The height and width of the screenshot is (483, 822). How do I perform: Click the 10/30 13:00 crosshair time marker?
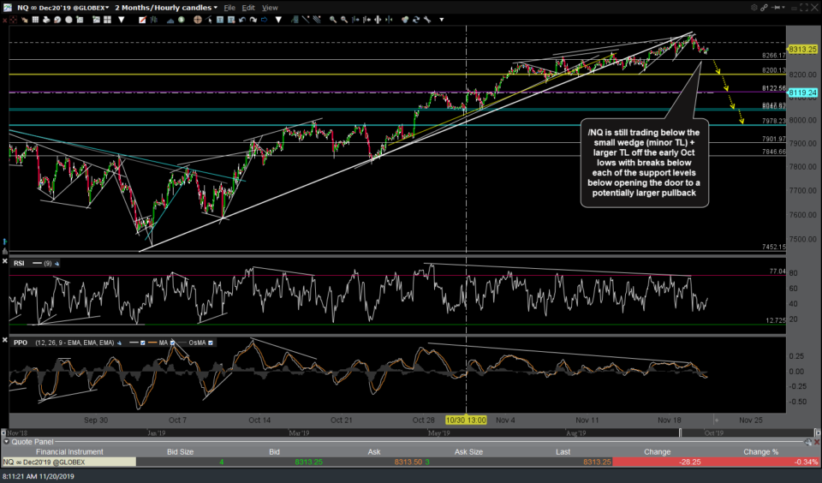coord(466,420)
